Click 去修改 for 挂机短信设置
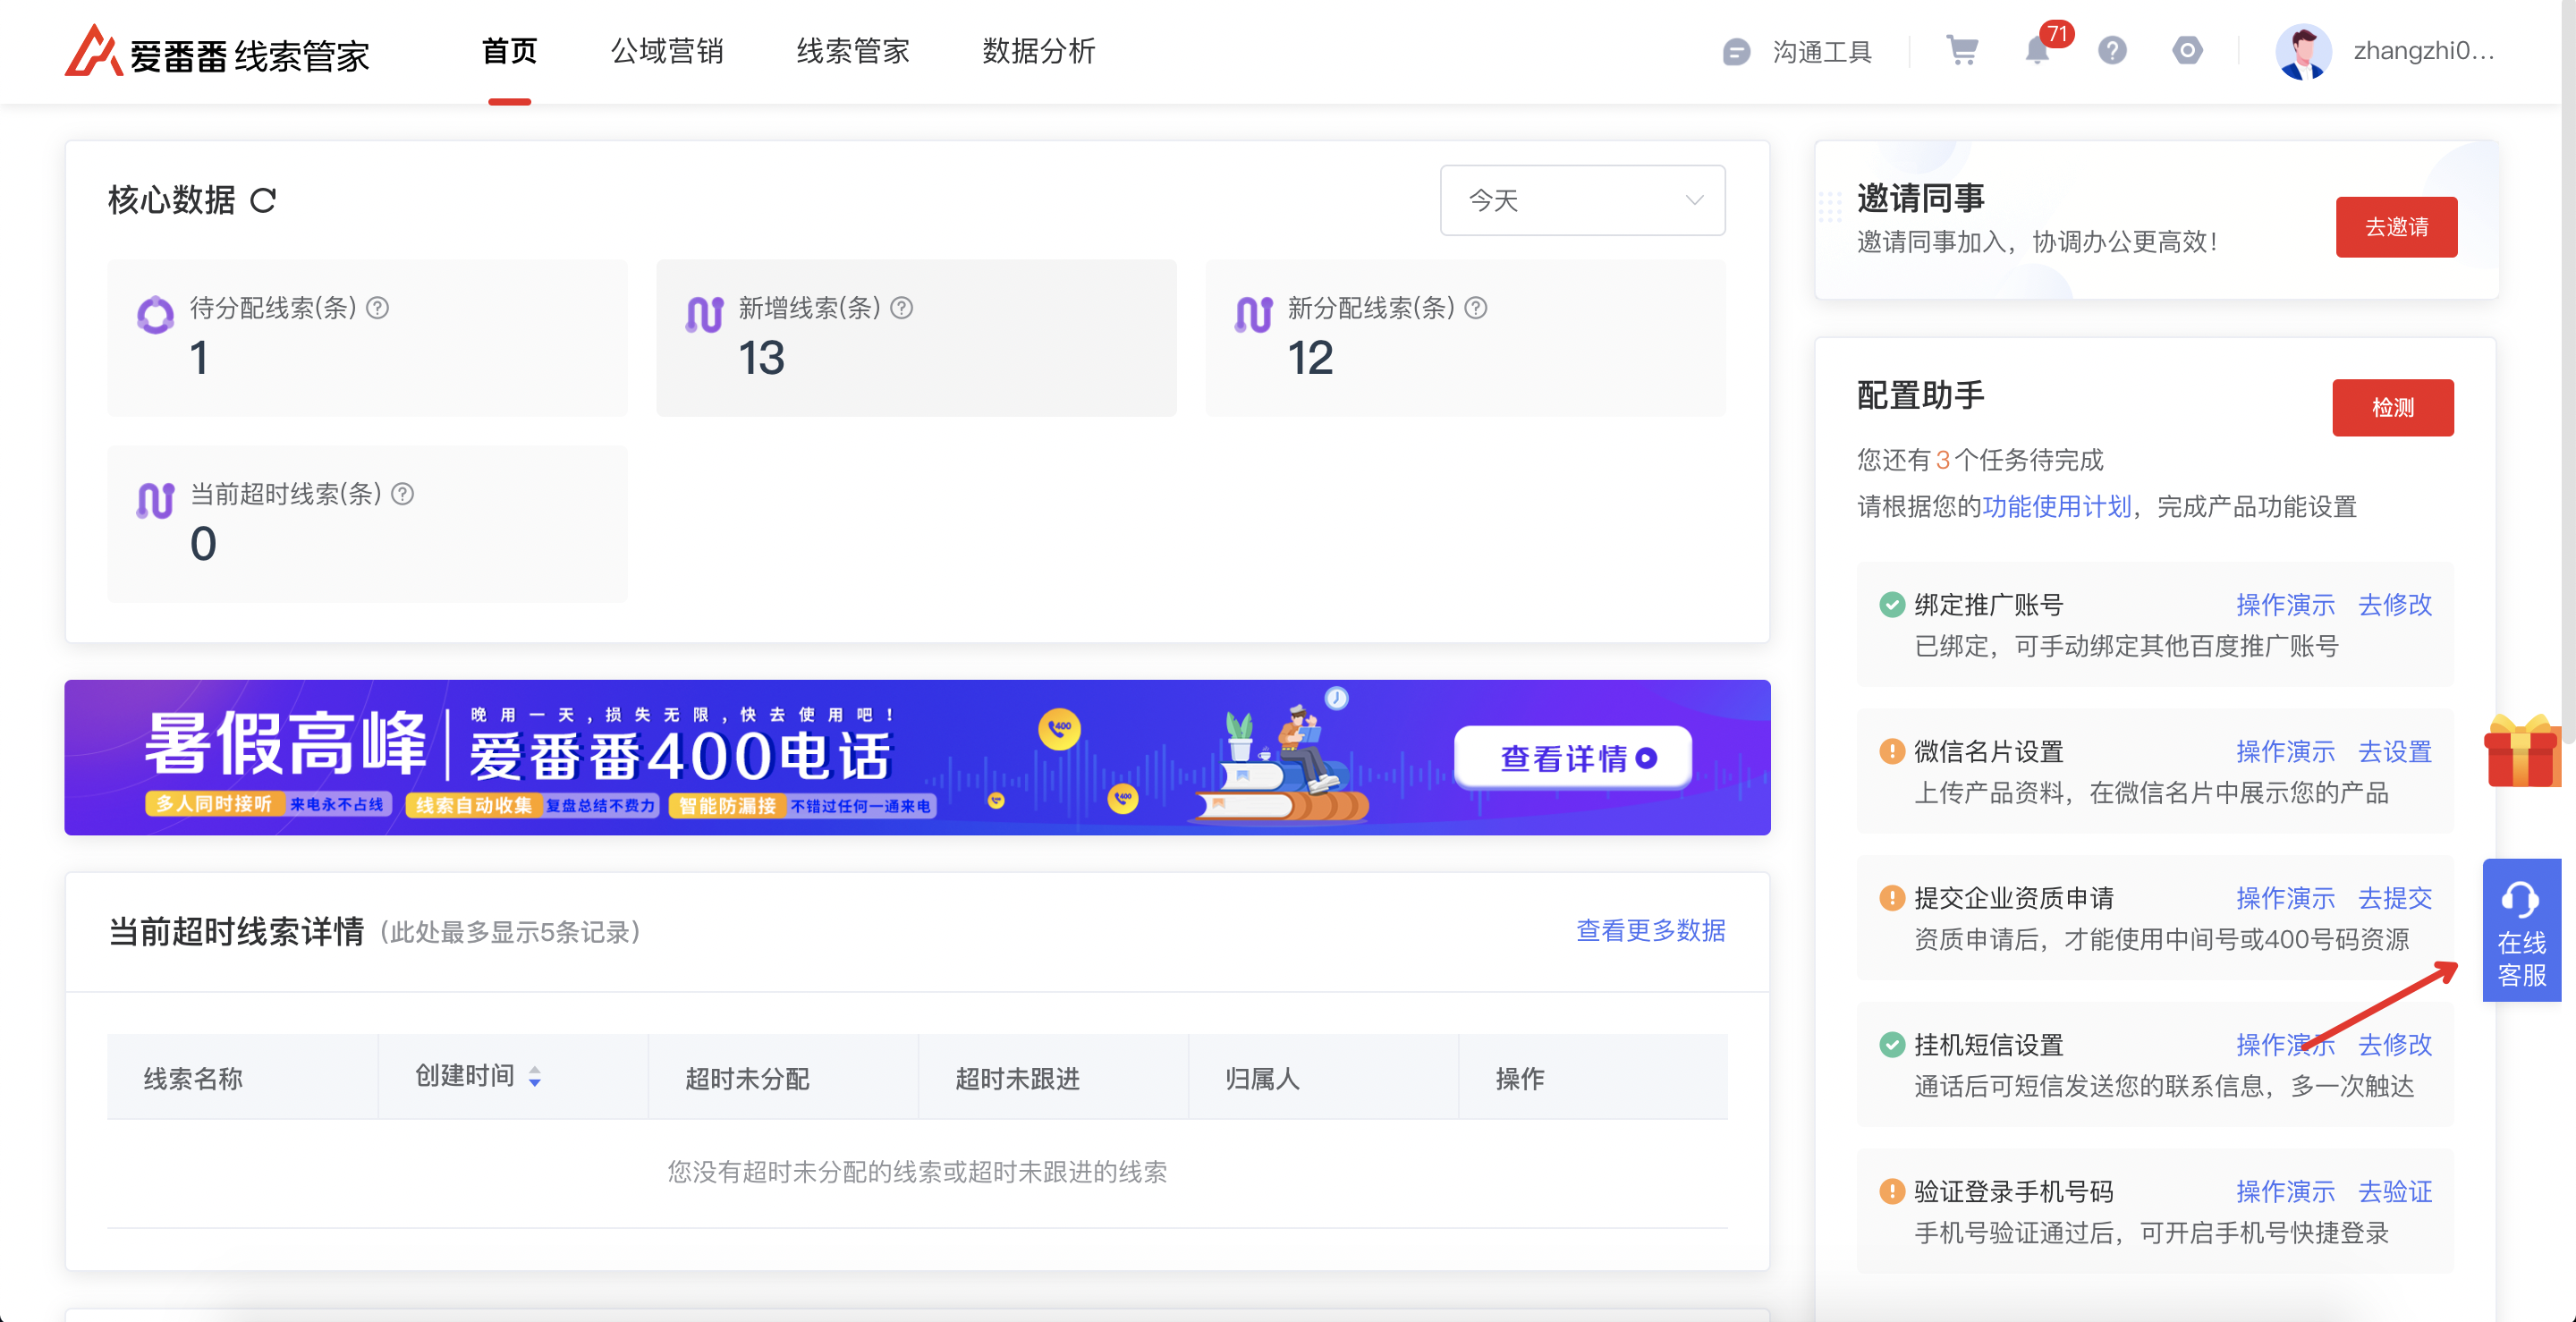2576x1322 pixels. 2394,1045
